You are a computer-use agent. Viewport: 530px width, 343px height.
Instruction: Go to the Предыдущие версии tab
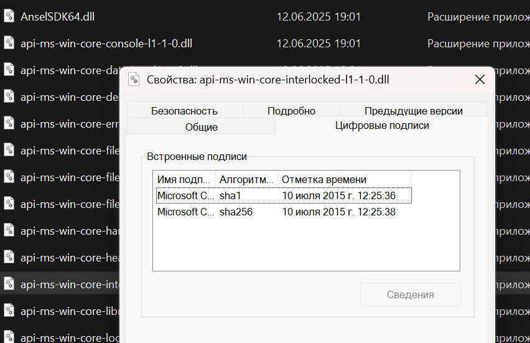[413, 111]
